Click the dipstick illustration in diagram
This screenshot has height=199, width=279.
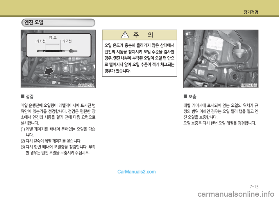pyautogui.click(x=57, y=51)
